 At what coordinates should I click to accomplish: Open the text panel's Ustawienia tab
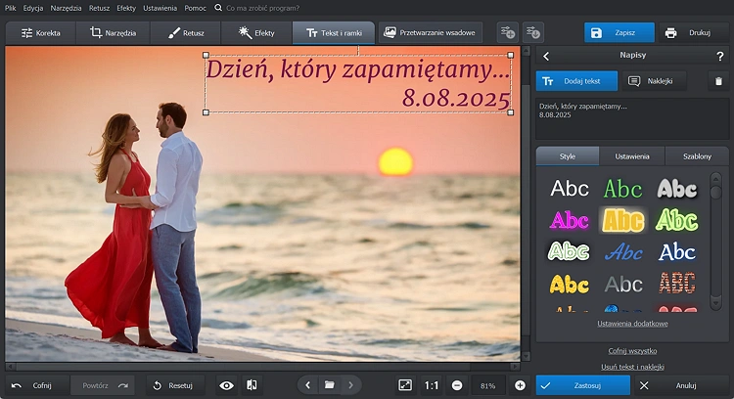[632, 156]
